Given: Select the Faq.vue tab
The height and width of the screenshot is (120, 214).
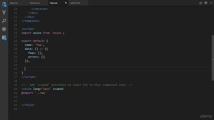Looking at the screenshot, I should pos(53,3).
